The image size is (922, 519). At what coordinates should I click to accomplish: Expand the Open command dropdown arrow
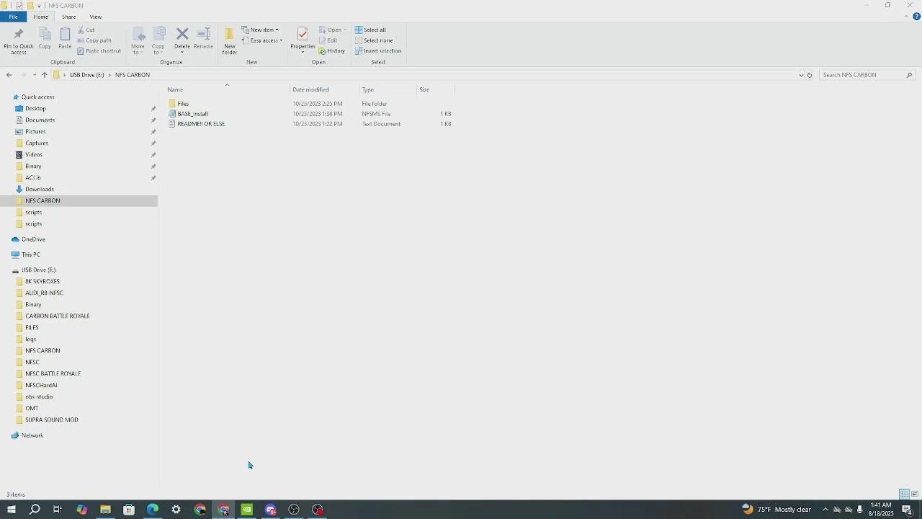pyautogui.click(x=345, y=30)
